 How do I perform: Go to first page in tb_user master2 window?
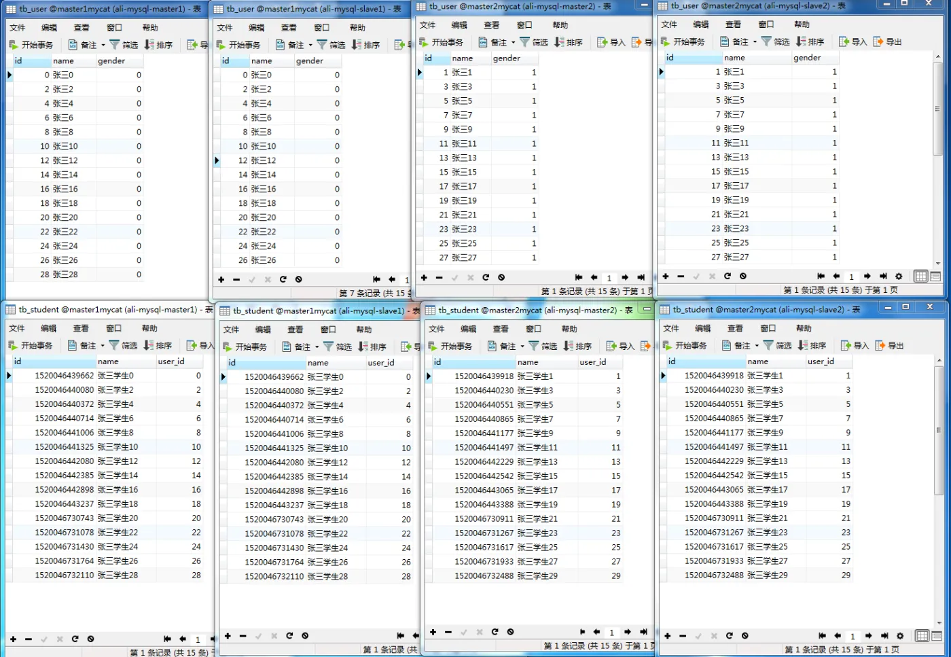579,277
